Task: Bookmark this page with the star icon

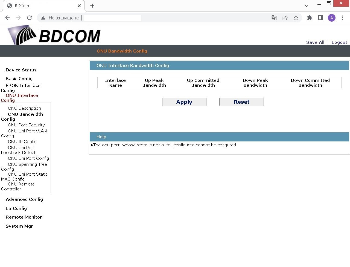Action: (296, 18)
